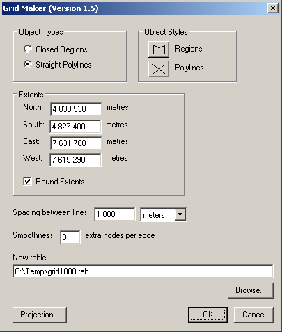The width and height of the screenshot is (282, 332).
Task: Open the Projection settings
Action: tap(40, 315)
